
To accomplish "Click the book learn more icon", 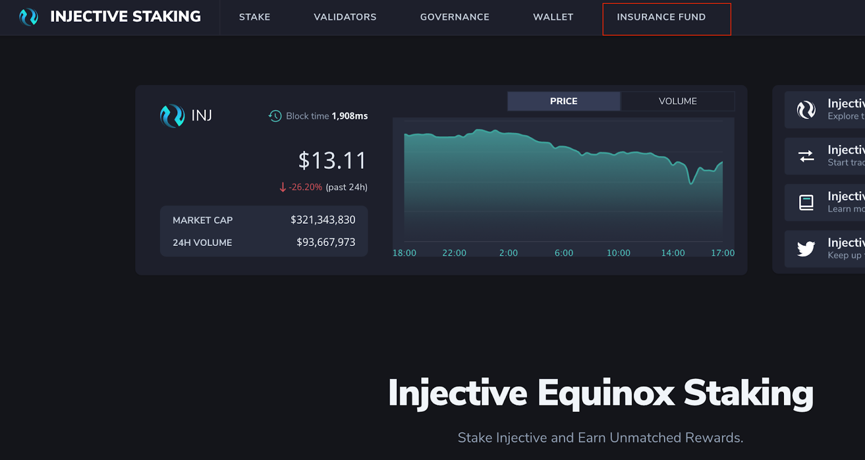I will tap(806, 203).
